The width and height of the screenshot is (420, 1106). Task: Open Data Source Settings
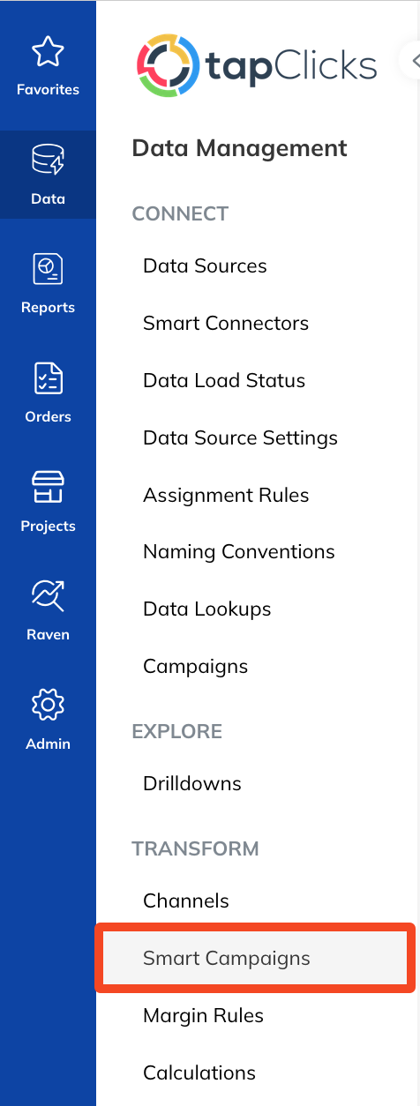(x=240, y=437)
